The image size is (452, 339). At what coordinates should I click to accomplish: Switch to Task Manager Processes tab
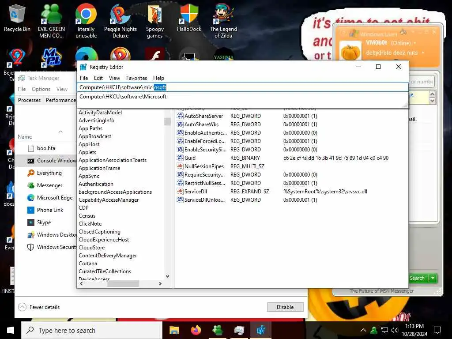[x=29, y=100]
